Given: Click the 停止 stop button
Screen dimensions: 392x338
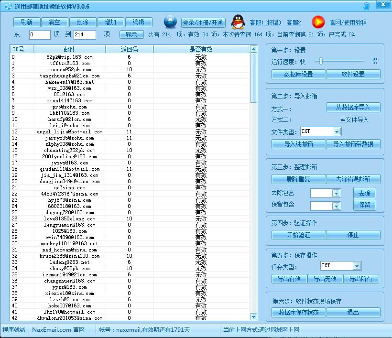Looking at the screenshot, I should coord(353,235).
